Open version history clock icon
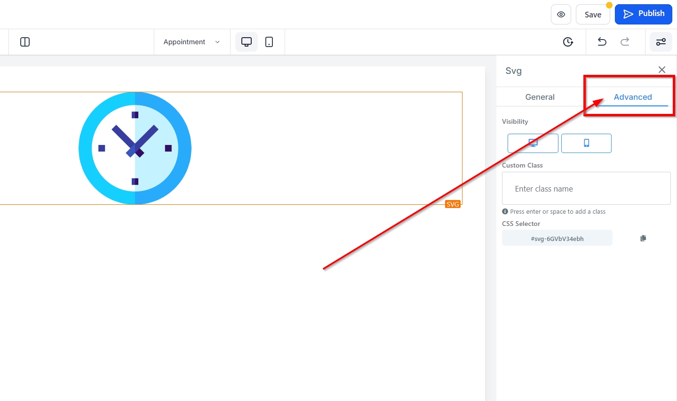Image resolution: width=677 pixels, height=401 pixels. coord(568,42)
